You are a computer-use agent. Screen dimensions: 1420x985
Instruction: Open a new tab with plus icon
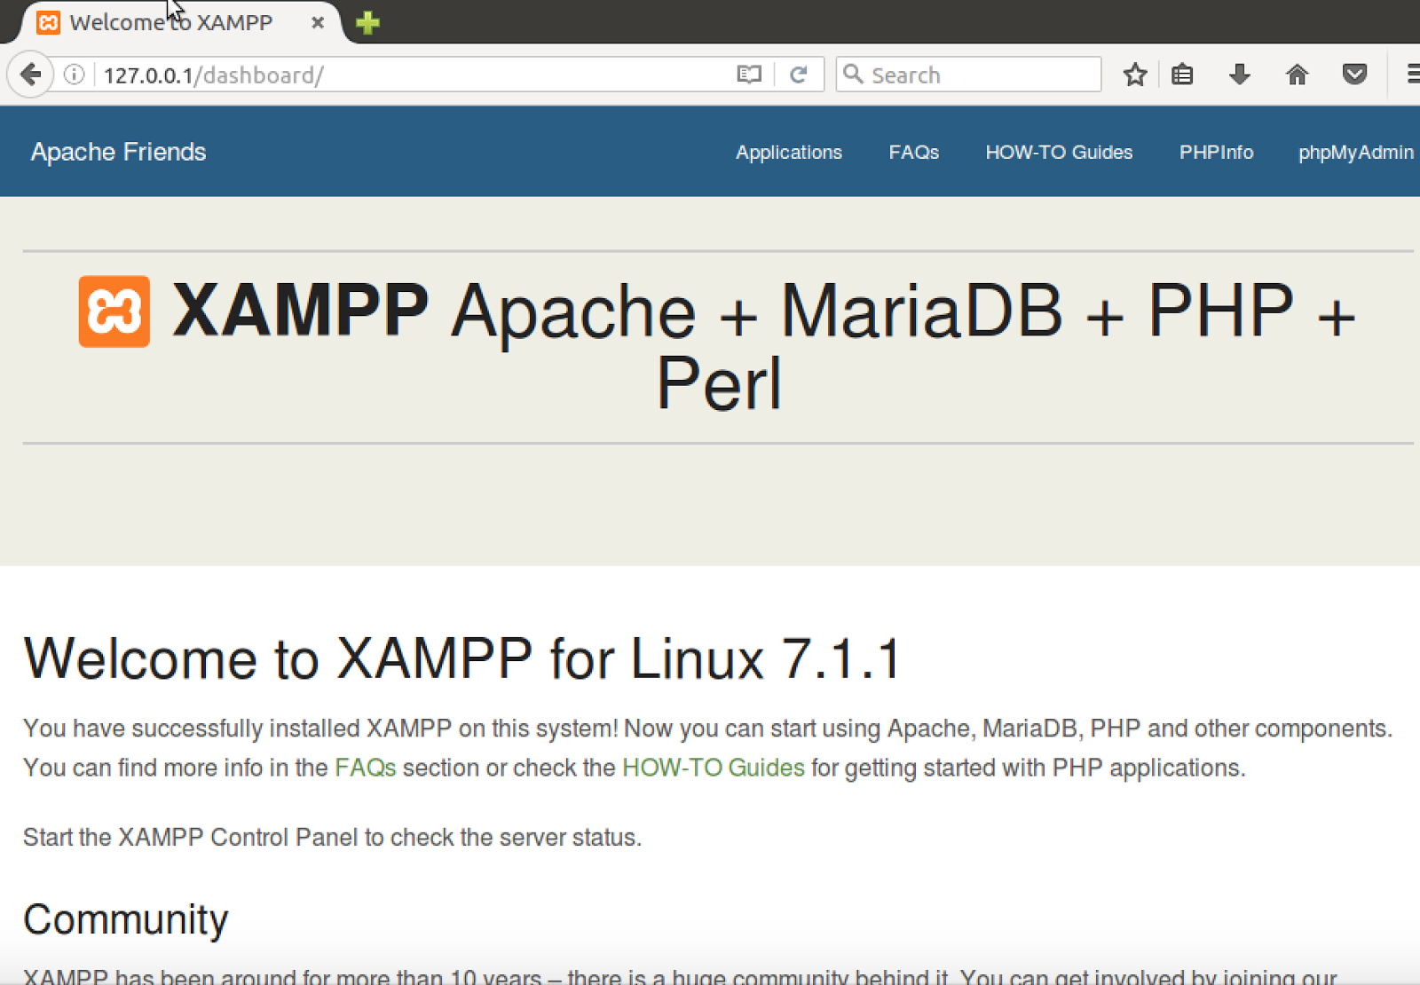367,22
